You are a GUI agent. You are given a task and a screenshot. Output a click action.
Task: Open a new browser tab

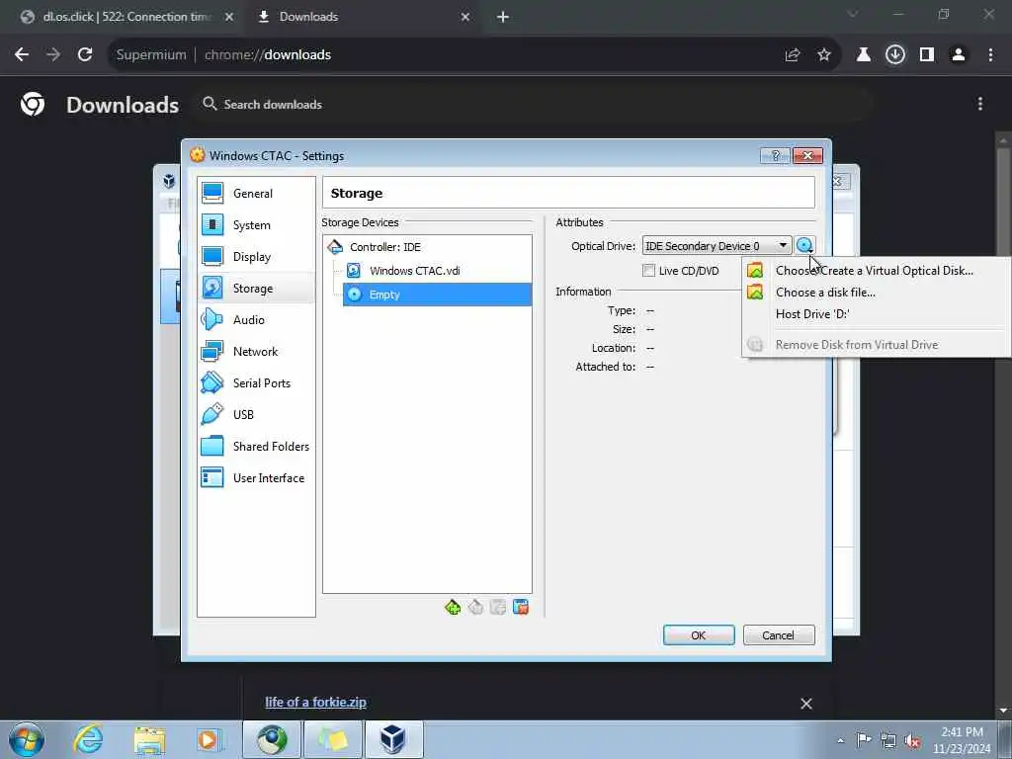(x=503, y=17)
